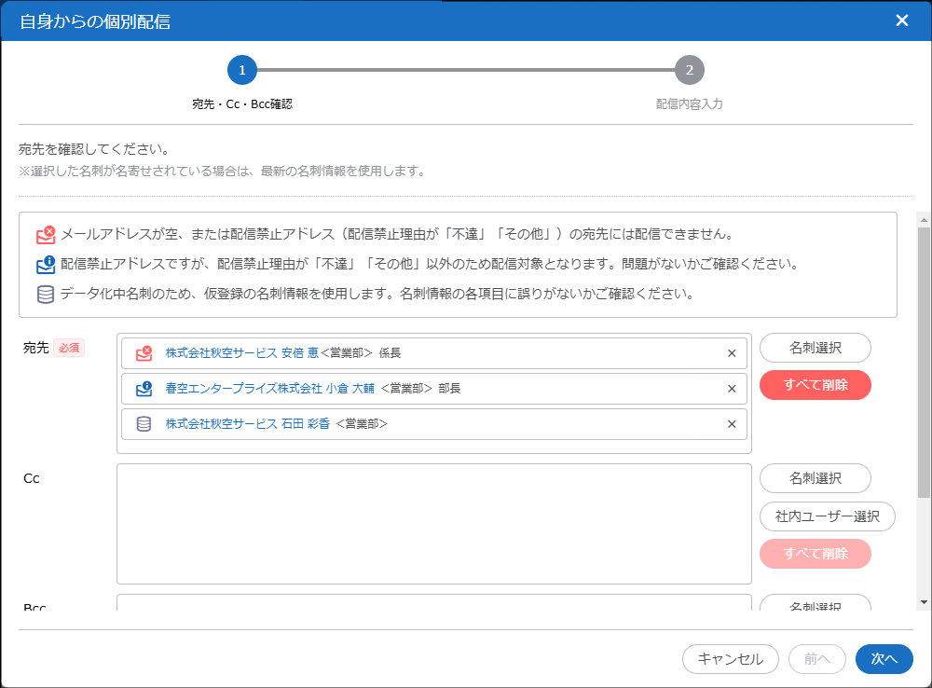
Task: Jump to step 2 配信内容入力
Action: [689, 70]
